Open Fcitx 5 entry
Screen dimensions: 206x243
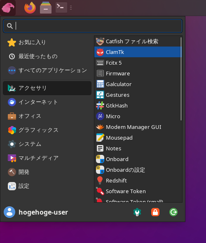point(137,63)
